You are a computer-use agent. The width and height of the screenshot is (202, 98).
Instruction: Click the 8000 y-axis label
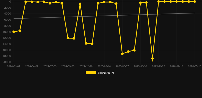coord(8,26)
